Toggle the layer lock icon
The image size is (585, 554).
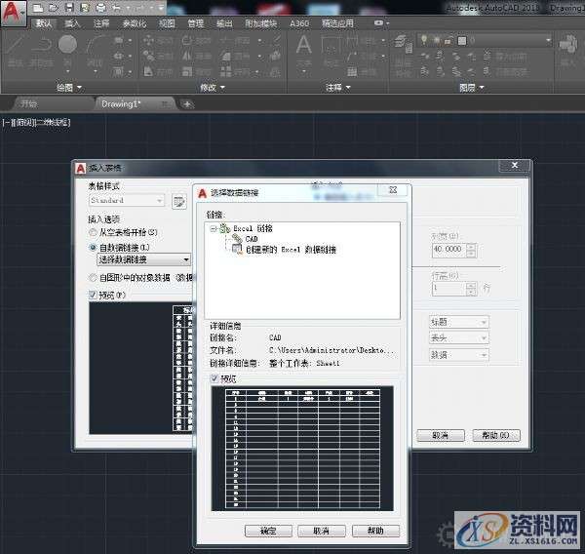[448, 40]
